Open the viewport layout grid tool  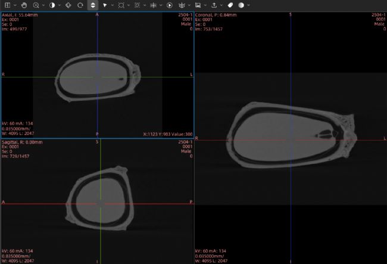tap(6, 5)
